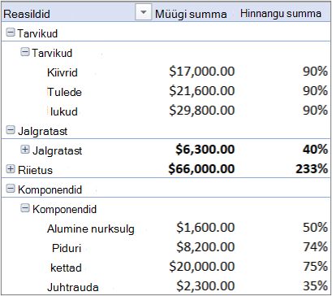Click the $66,000.00 Riietus total cell
This screenshot has height=296, width=332.
click(x=201, y=169)
